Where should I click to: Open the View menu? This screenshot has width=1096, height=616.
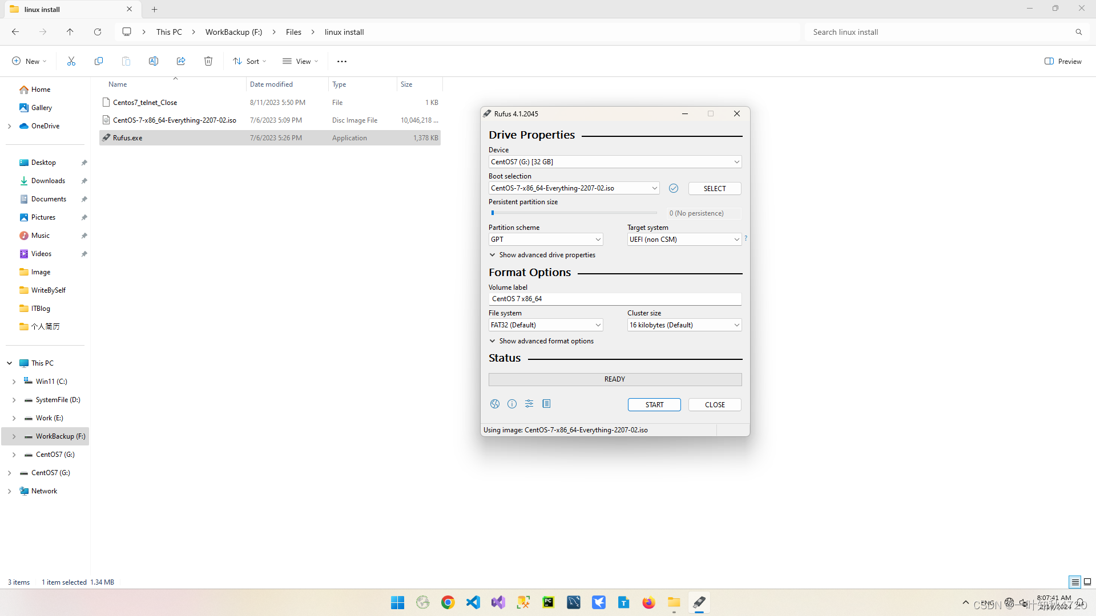[x=300, y=61]
